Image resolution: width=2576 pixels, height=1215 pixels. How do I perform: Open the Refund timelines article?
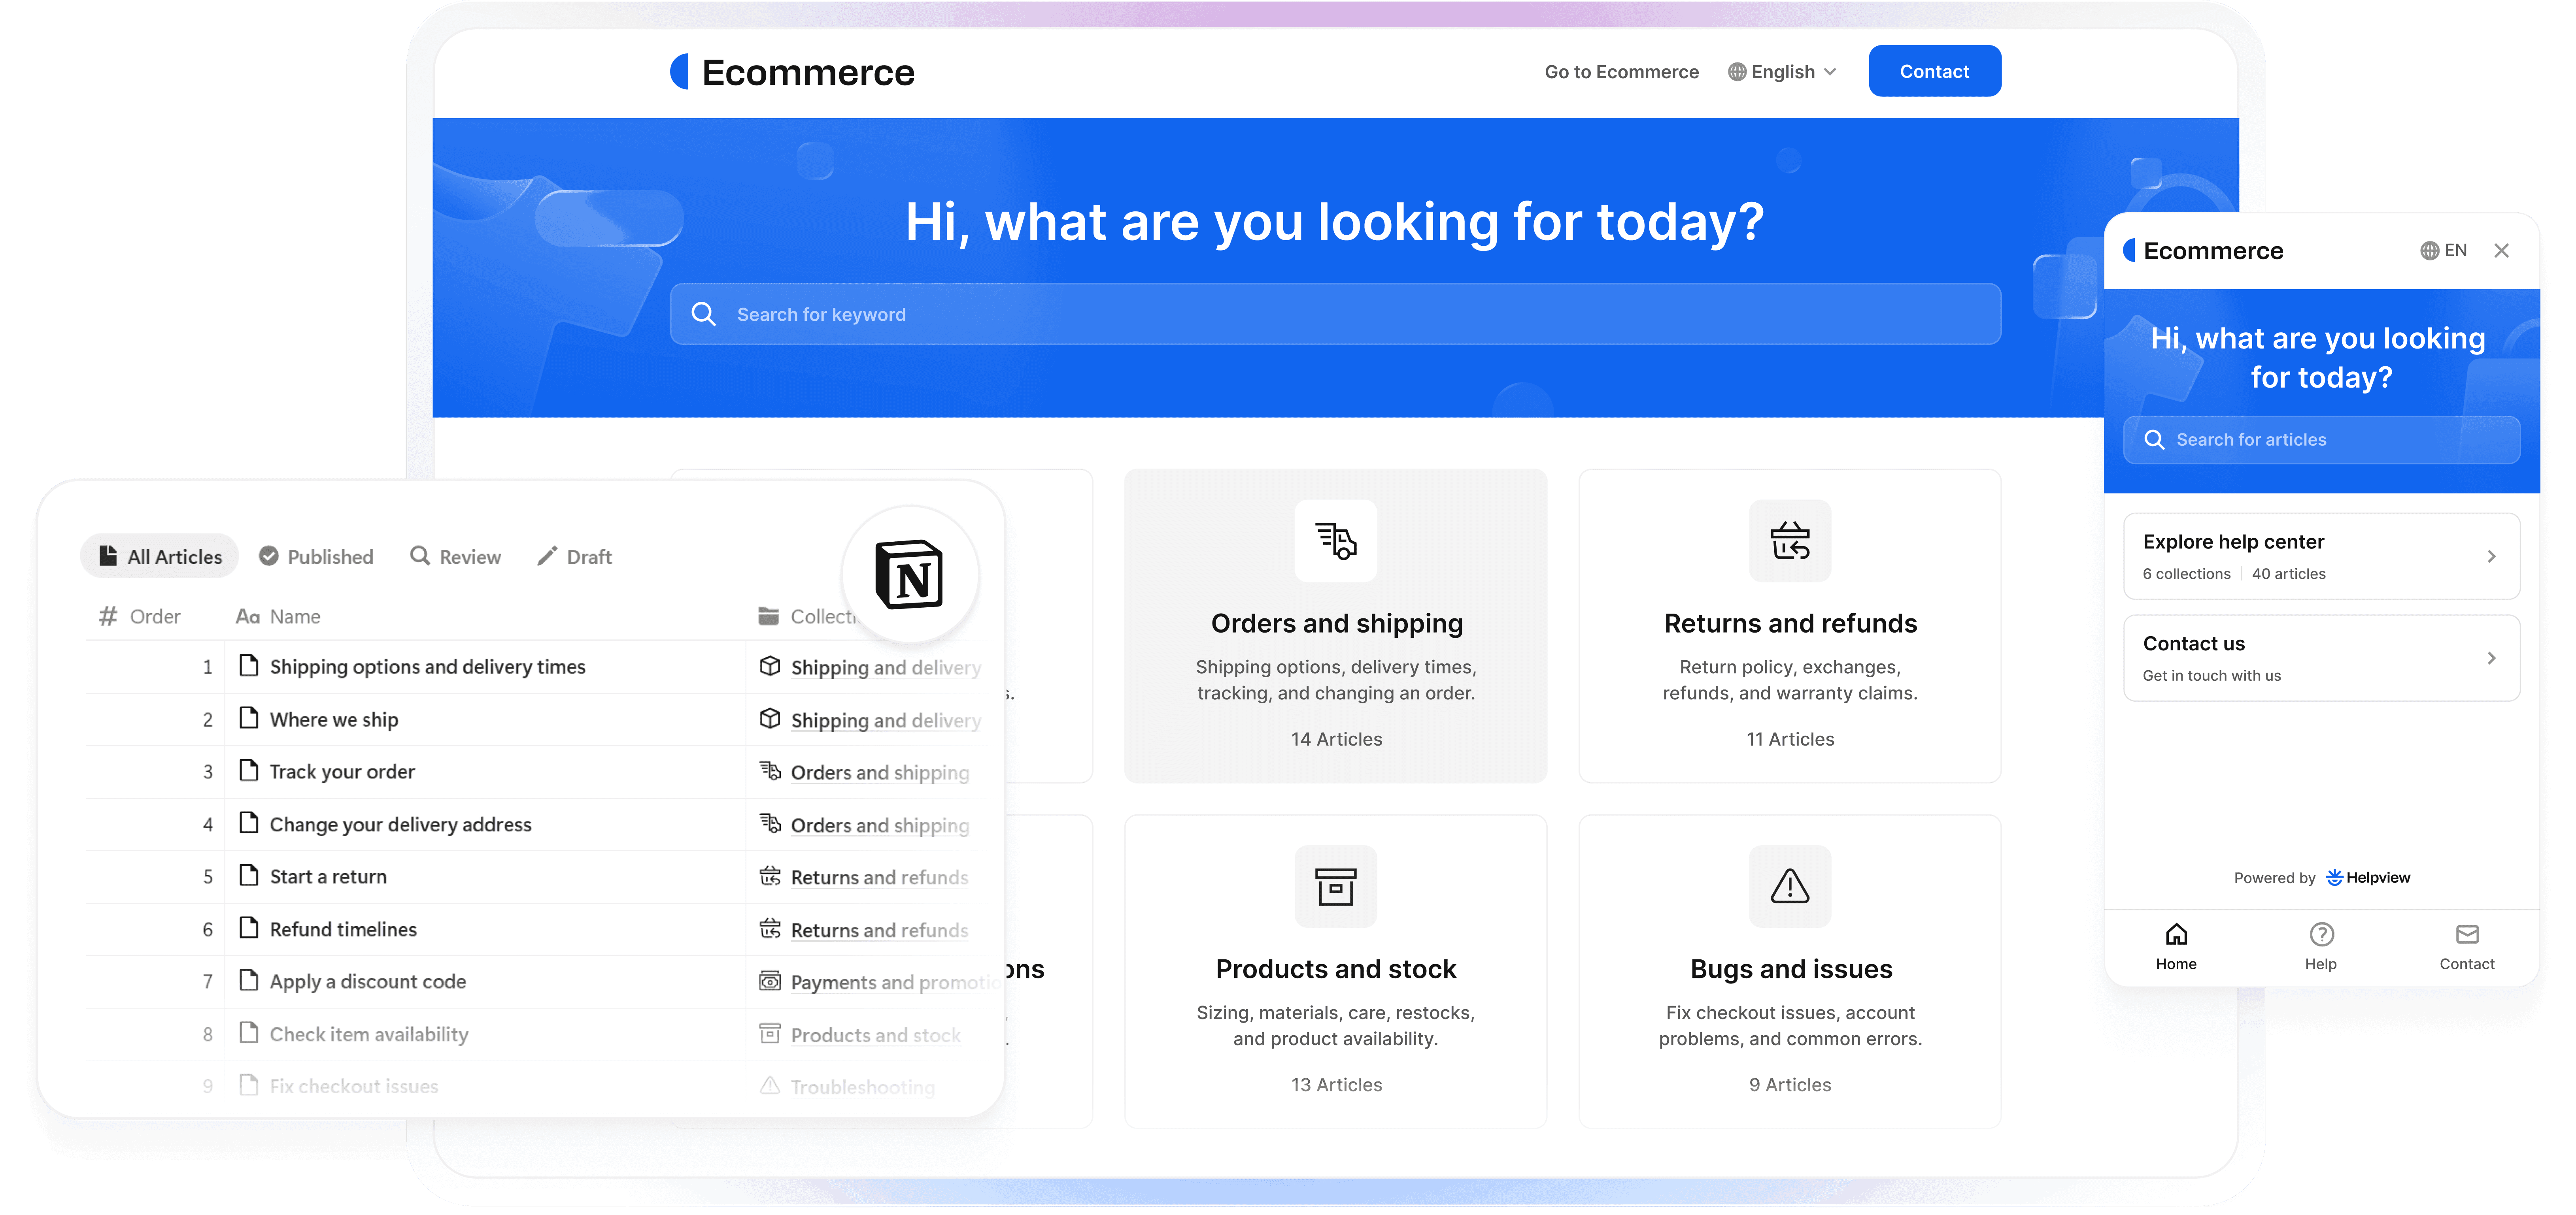[343, 929]
